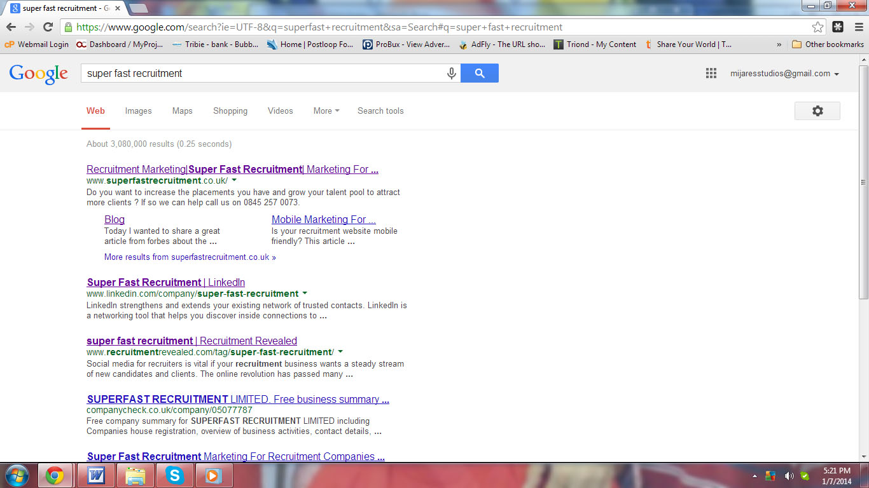Click the browser Forward arrow
The width and height of the screenshot is (869, 488).
(29, 27)
